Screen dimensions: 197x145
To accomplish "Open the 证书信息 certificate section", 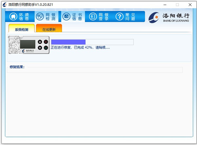I will coord(73,17).
